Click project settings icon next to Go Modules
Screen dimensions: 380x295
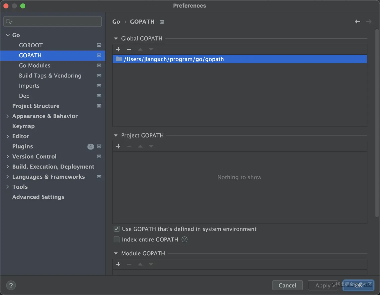click(99, 65)
